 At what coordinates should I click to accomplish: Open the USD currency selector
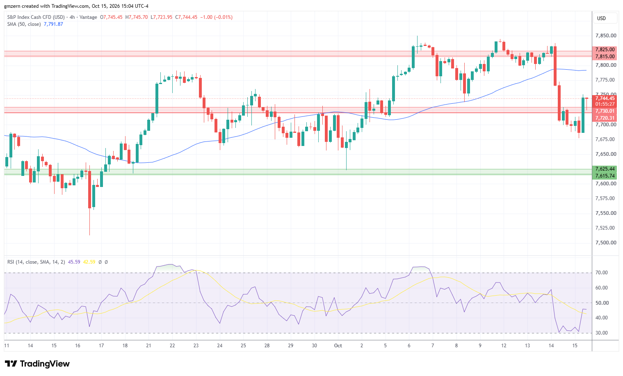click(x=605, y=18)
